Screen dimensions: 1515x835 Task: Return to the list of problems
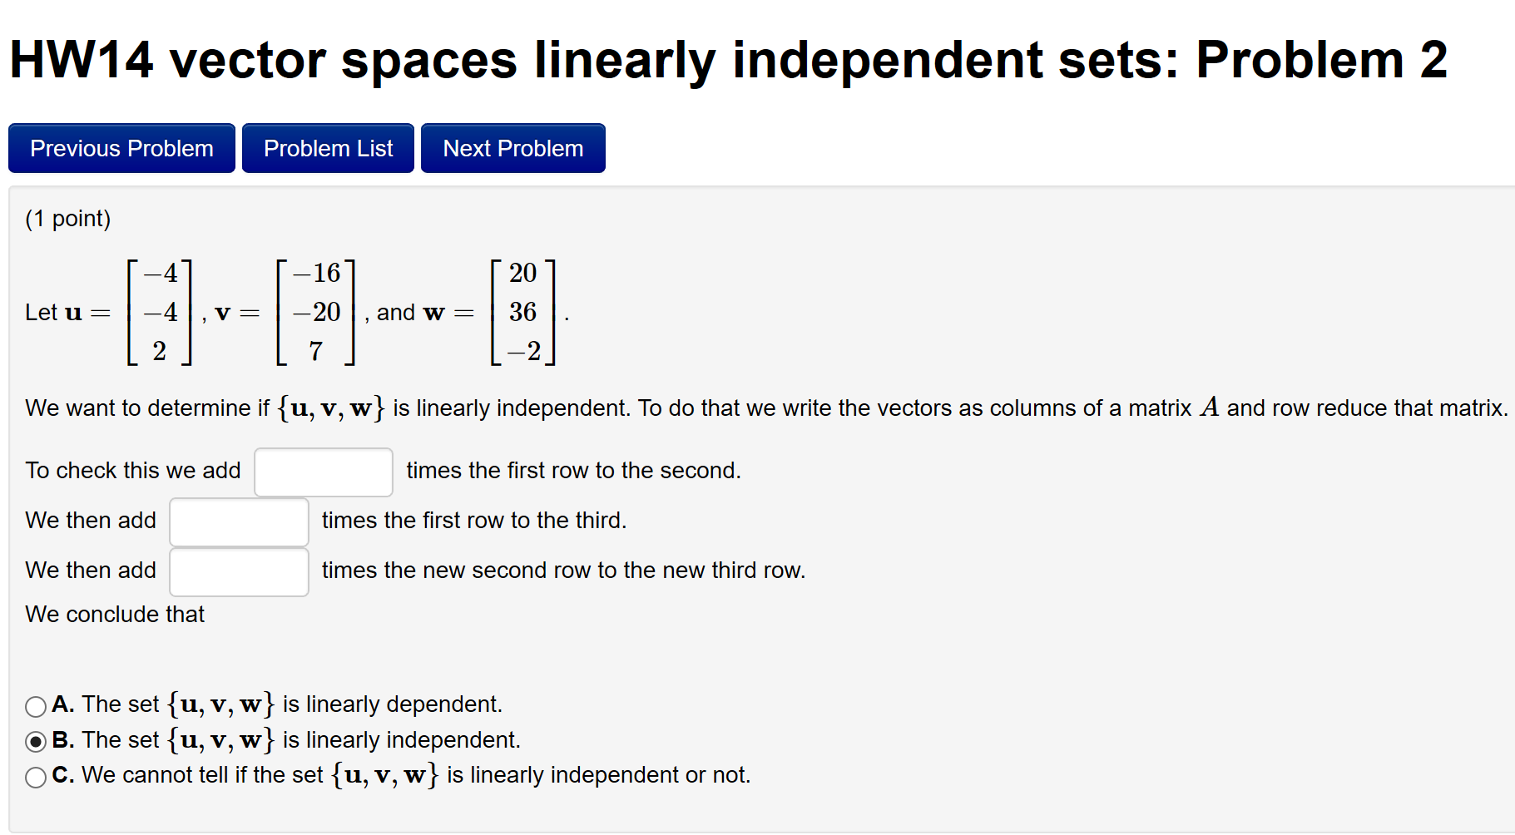(x=328, y=147)
